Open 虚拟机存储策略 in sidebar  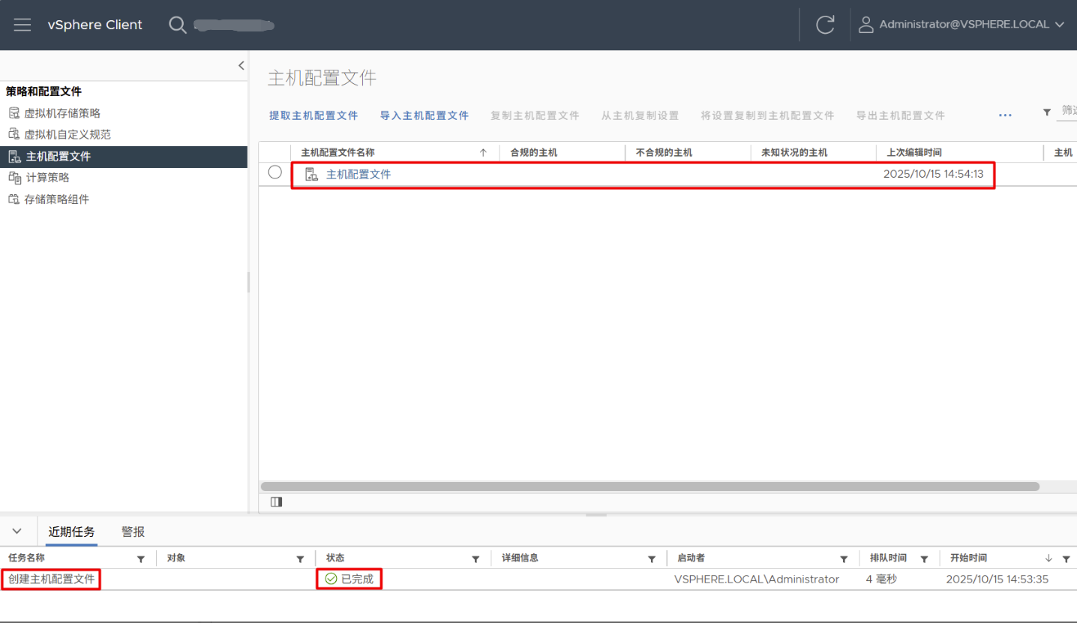[62, 113]
